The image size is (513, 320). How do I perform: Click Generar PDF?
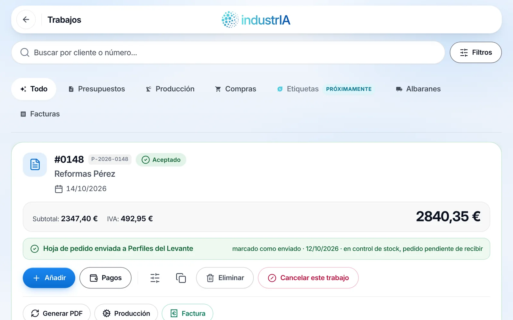pyautogui.click(x=57, y=313)
